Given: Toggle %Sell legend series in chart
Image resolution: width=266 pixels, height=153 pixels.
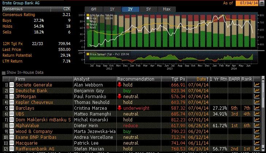Looking at the screenshot, I should point(88,28).
